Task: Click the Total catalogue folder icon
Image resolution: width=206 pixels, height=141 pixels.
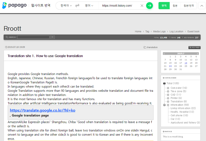Action: (164, 83)
